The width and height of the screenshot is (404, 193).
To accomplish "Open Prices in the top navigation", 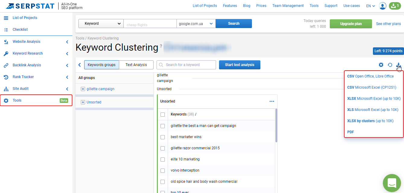I will click(x=261, y=6).
